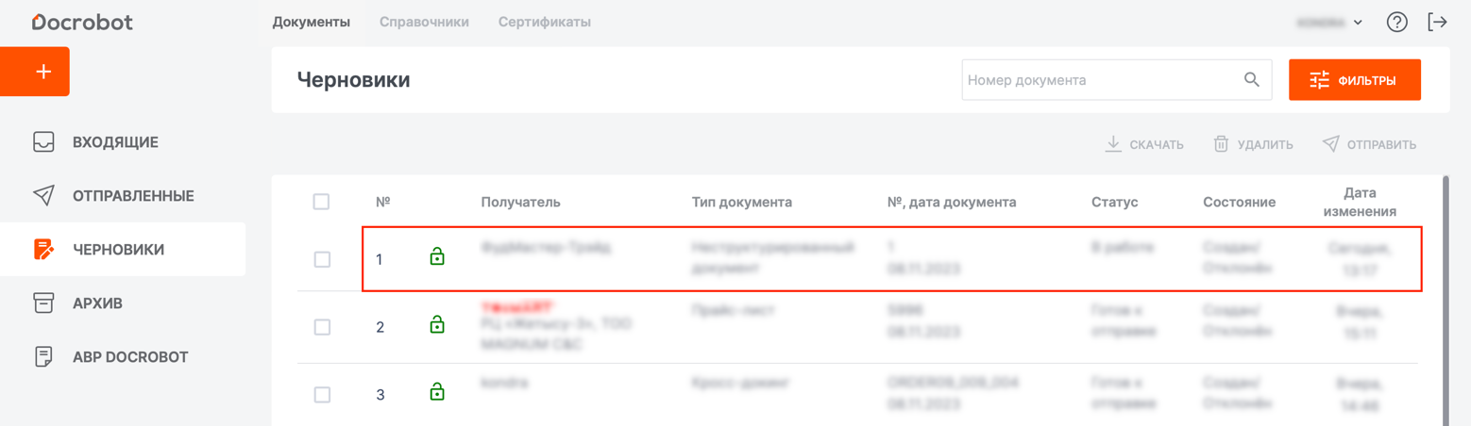Image resolution: width=1471 pixels, height=426 pixels.
Task: Click the search magnifier icon
Action: point(1252,80)
